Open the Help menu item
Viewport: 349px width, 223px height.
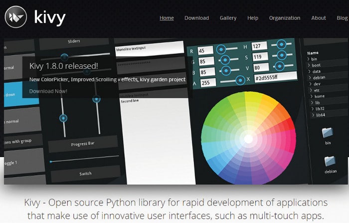pyautogui.click(x=253, y=18)
